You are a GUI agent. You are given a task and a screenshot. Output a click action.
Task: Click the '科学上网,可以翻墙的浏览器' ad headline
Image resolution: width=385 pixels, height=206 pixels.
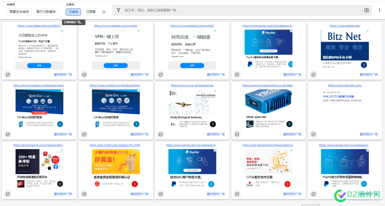click(x=339, y=97)
